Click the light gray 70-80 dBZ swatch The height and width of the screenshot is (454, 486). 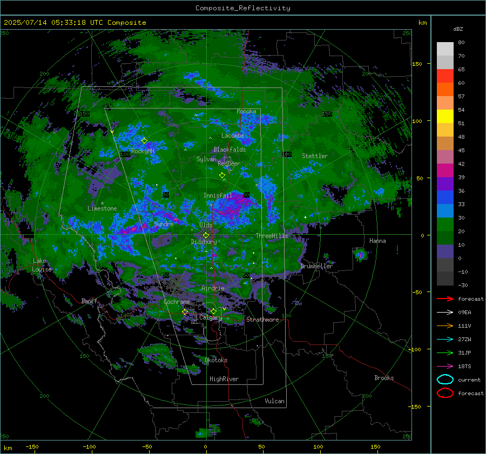click(x=445, y=49)
